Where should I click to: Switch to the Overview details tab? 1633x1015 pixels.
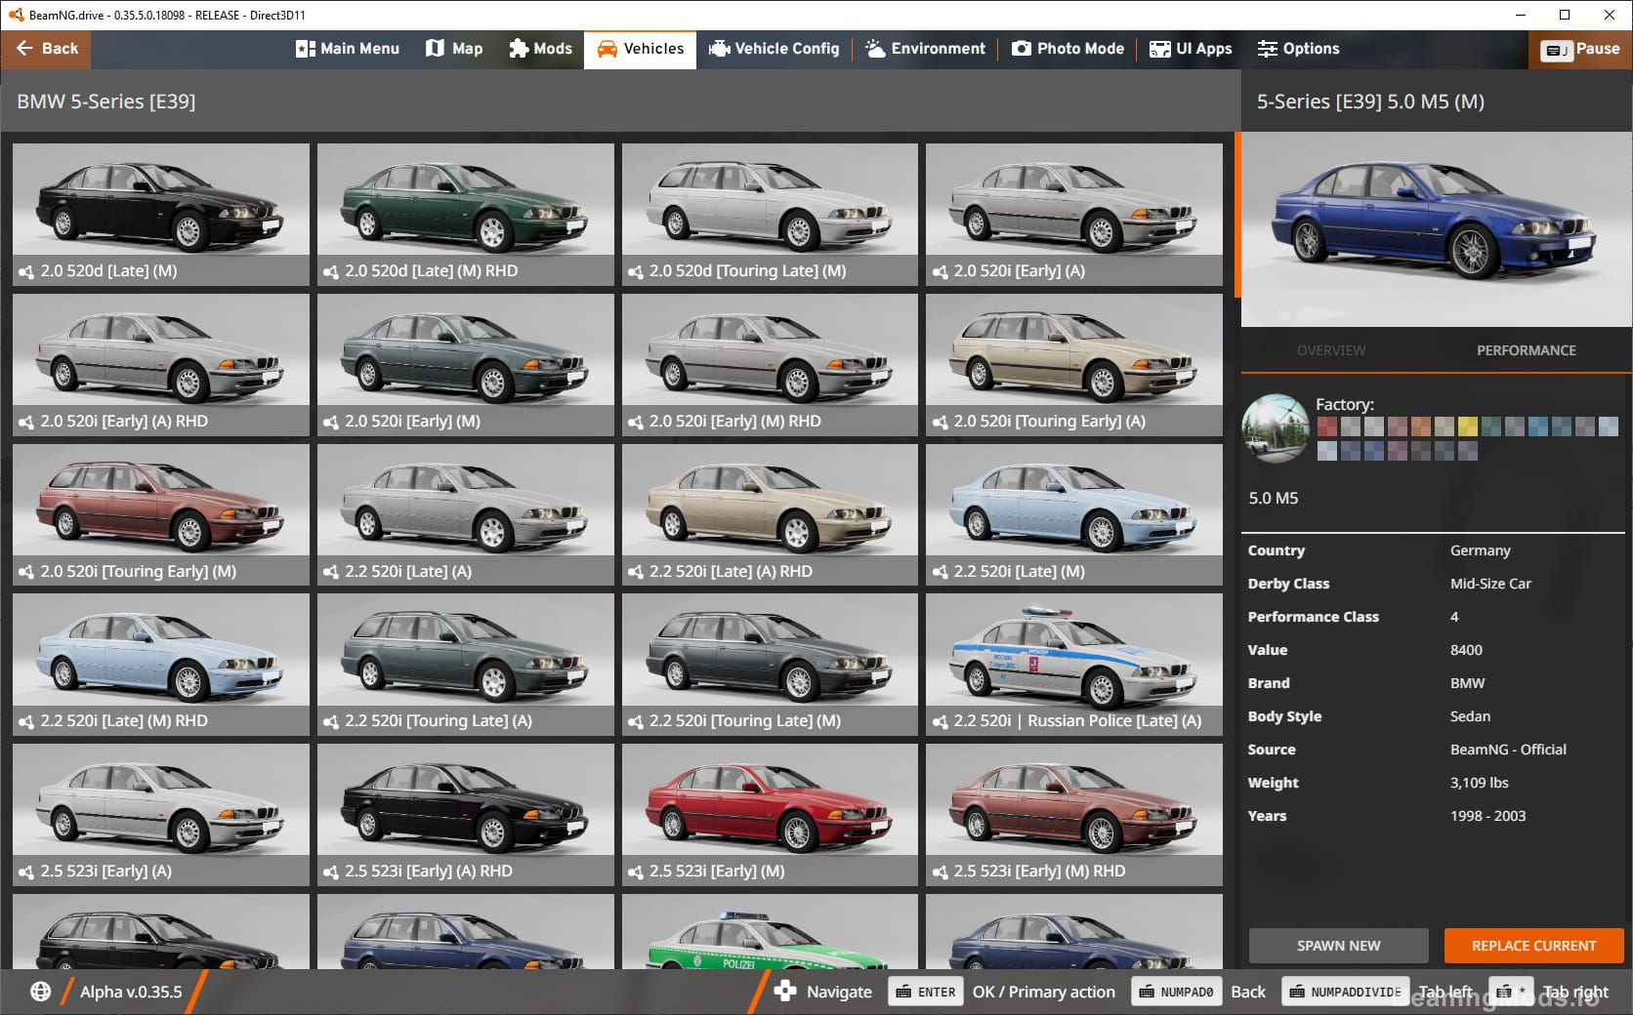click(1331, 350)
